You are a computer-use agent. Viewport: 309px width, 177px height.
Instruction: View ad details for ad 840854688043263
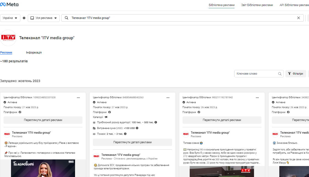(133, 142)
